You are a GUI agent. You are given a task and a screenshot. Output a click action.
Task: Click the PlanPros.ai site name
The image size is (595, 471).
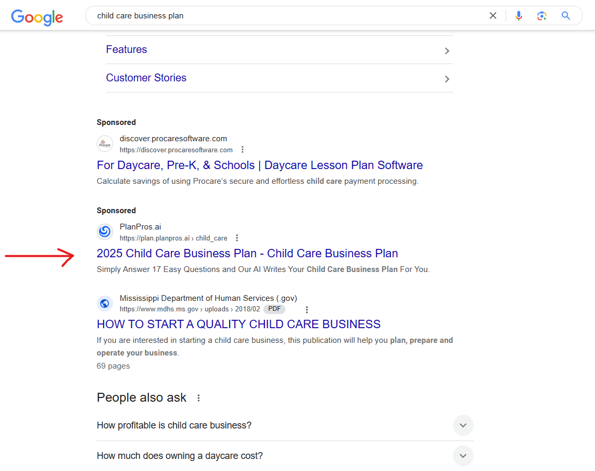pyautogui.click(x=140, y=227)
